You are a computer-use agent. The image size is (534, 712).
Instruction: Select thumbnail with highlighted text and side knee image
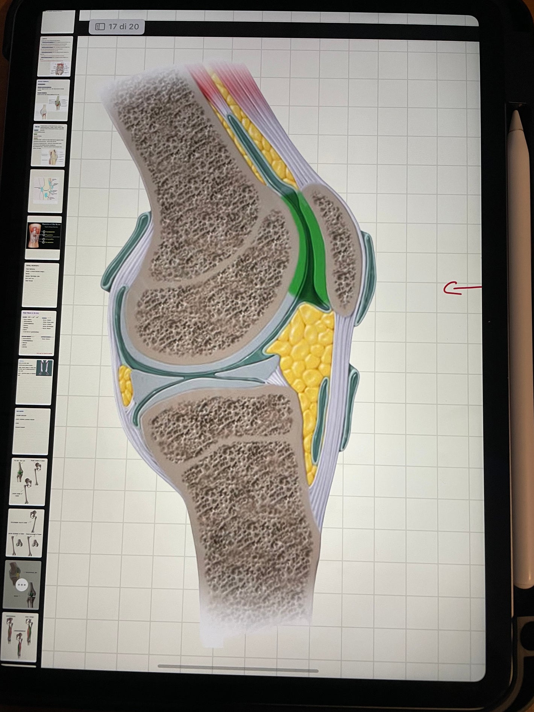click(x=49, y=145)
